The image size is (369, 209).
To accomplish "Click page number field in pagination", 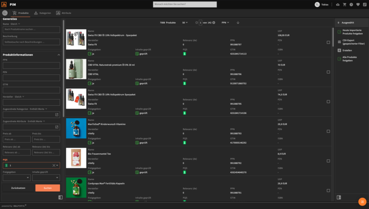I will click(x=200, y=23).
